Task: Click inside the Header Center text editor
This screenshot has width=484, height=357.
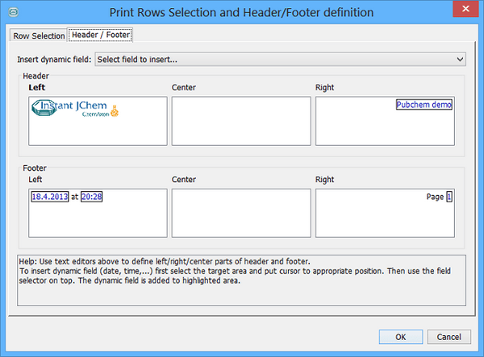Action: [241, 121]
